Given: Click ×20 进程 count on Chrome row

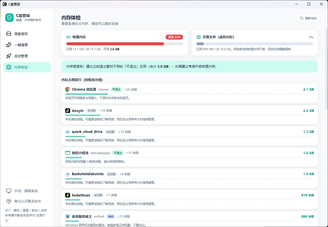Looking at the screenshot, I should click(x=131, y=89).
